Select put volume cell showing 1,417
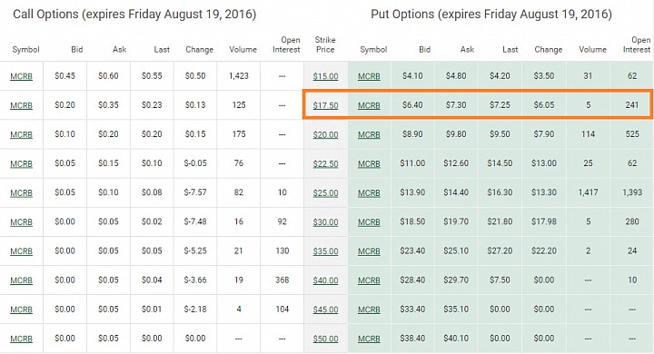The image size is (654, 354). coord(588,192)
